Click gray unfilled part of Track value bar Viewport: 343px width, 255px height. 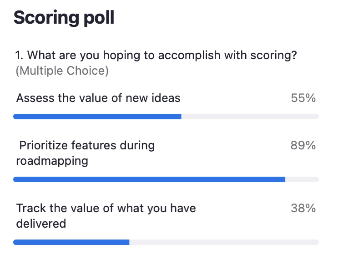(224, 242)
